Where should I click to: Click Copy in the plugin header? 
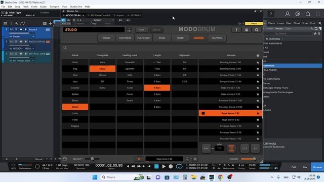[93, 24]
